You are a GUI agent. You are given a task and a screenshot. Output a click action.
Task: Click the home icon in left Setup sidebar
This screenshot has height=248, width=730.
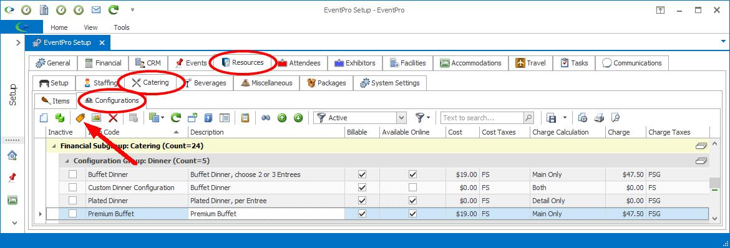coord(12,155)
